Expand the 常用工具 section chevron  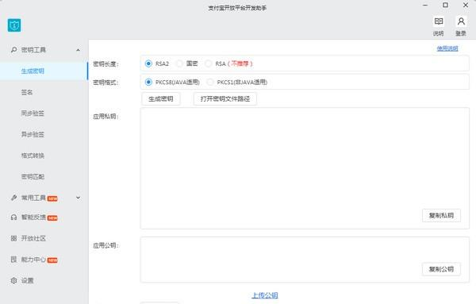(x=78, y=198)
